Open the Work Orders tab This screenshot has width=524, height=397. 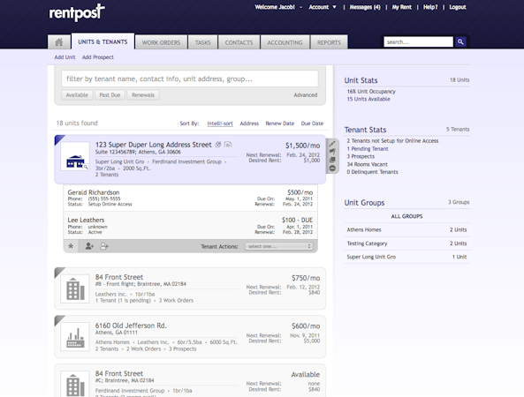pos(161,42)
